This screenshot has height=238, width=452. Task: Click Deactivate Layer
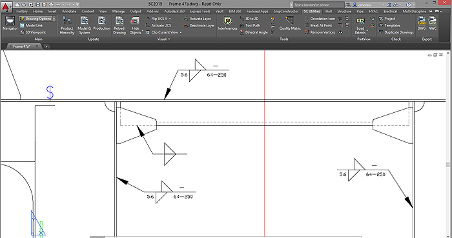pos(199,26)
